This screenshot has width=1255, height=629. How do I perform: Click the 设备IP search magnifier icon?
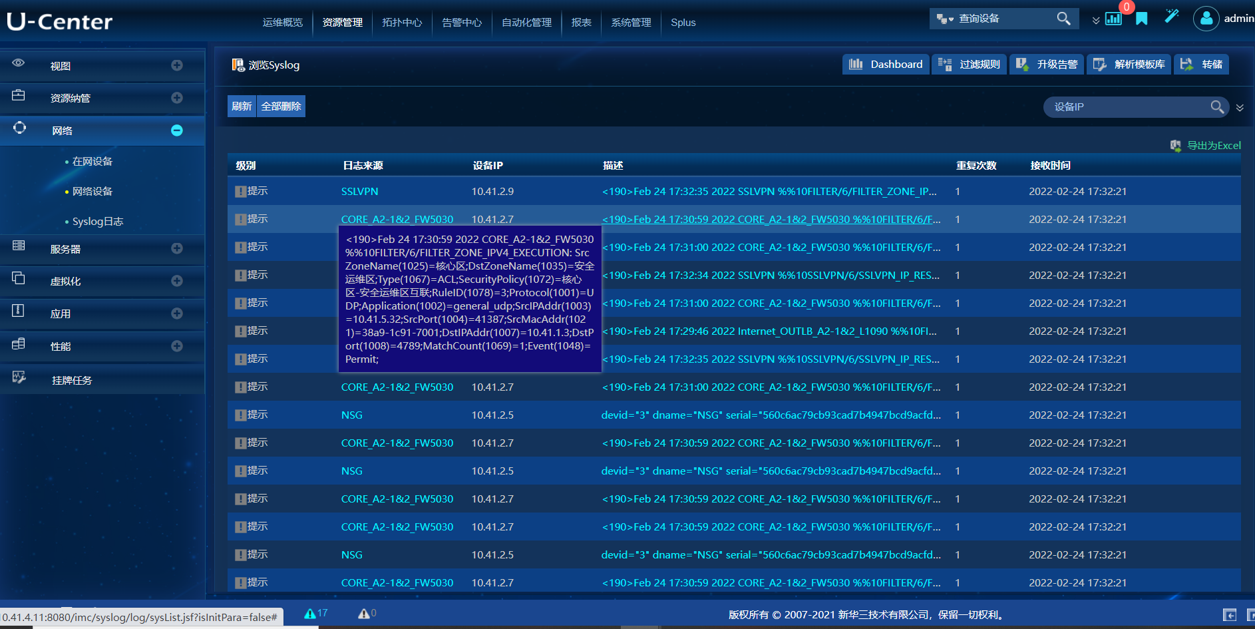click(1217, 106)
